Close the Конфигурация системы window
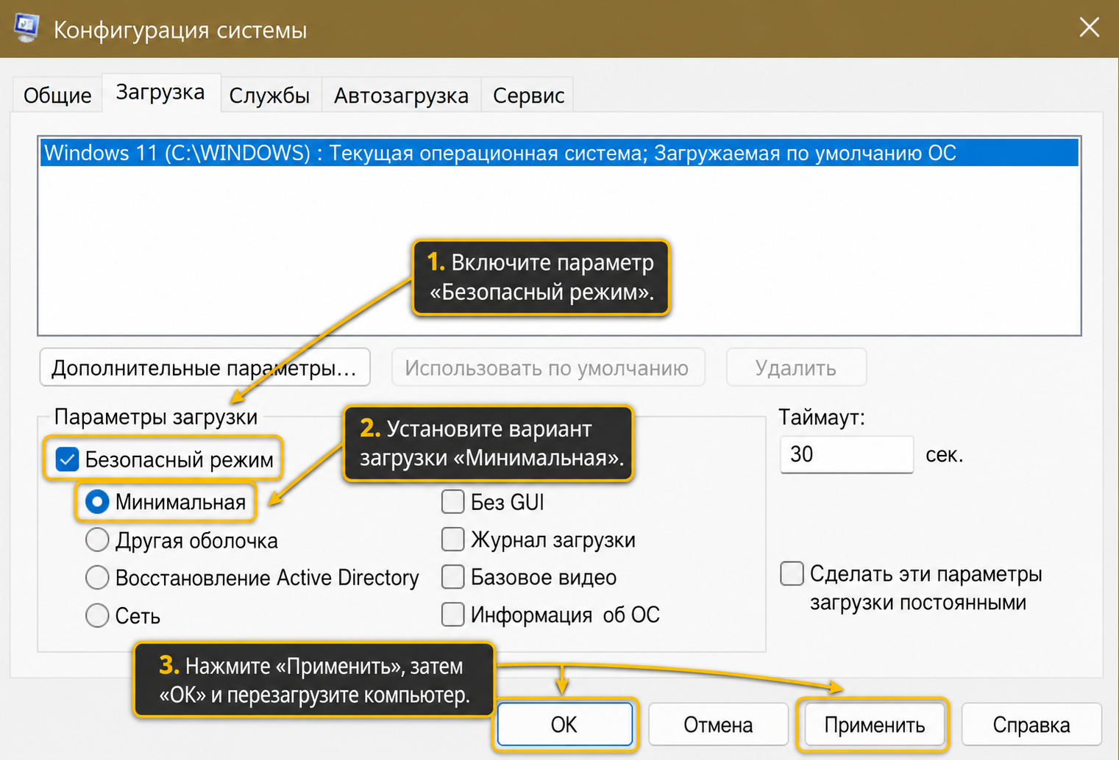The width and height of the screenshot is (1119, 760). coord(1089,28)
